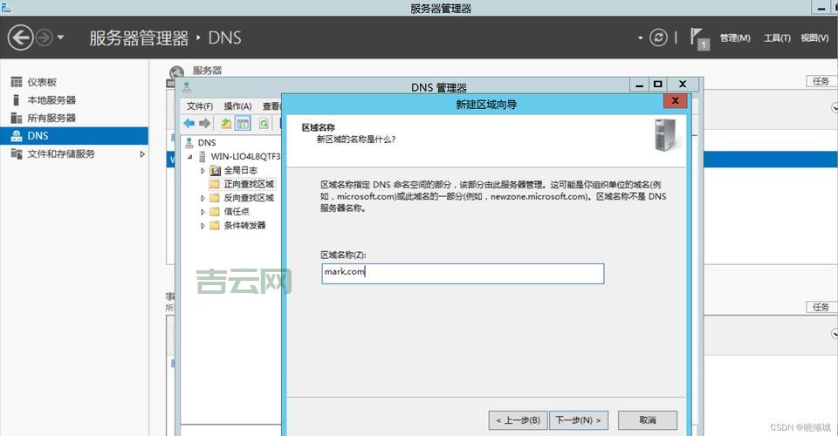This screenshot has width=838, height=436.
Task: Click the Server Manager back arrow
Action: [x=20, y=37]
